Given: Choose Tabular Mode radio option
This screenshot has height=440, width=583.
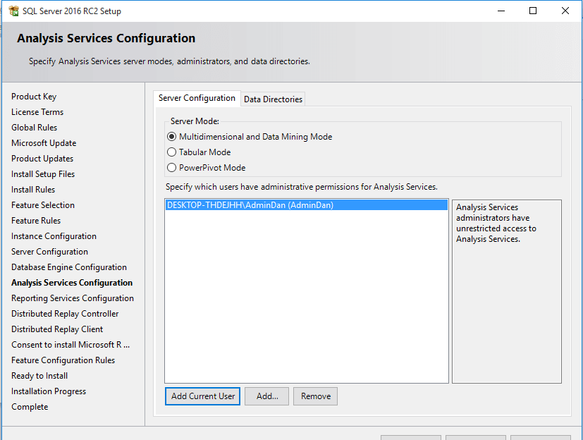Looking at the screenshot, I should 172,152.
